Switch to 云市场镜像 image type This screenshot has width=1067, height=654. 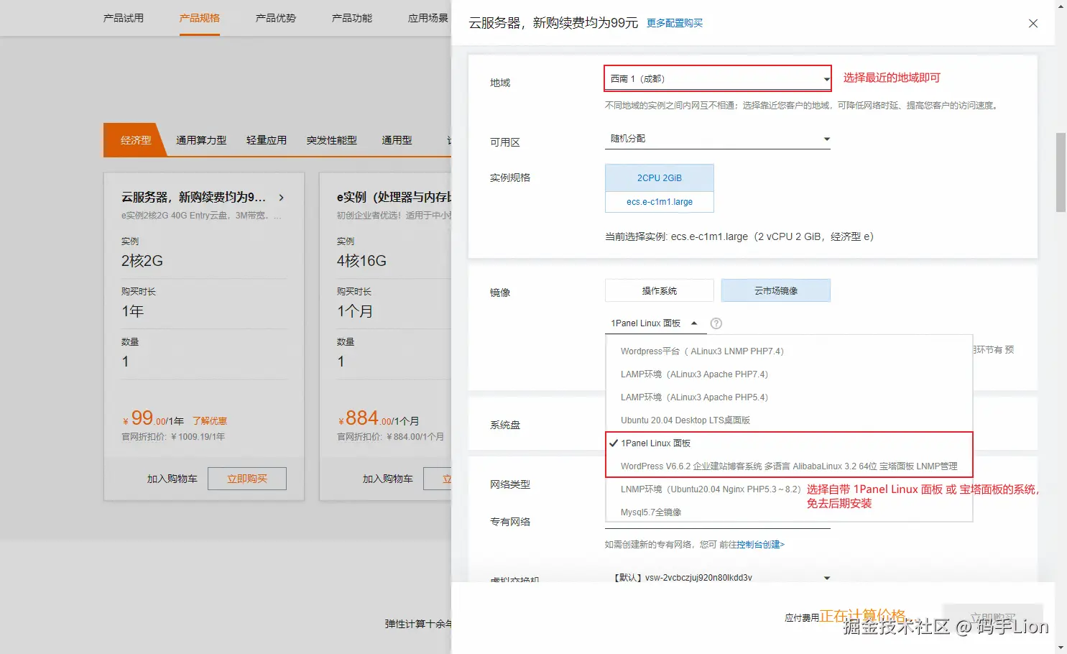(x=776, y=290)
